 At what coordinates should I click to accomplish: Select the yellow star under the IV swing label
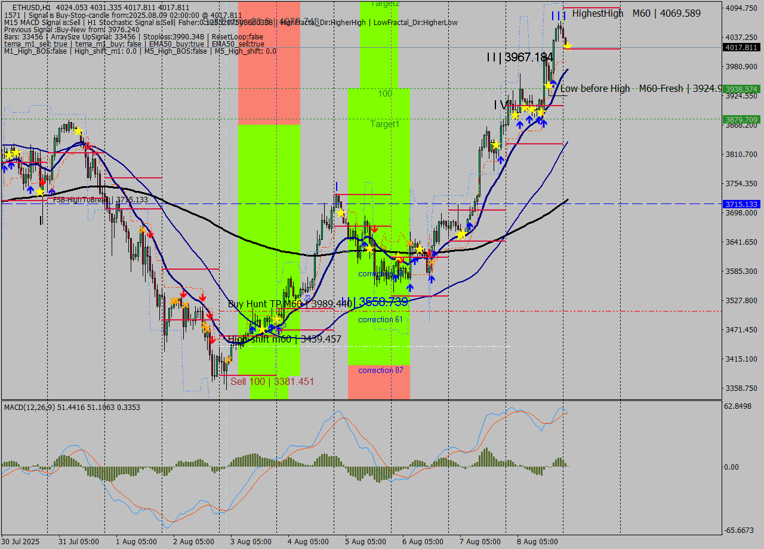[515, 115]
